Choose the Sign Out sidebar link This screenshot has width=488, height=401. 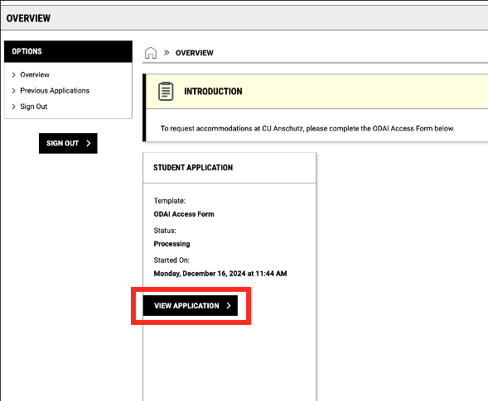(x=34, y=107)
